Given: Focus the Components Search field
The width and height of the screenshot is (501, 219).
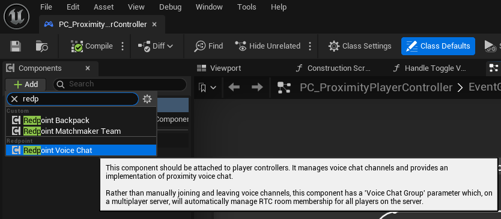Looking at the screenshot, I should coord(120,84).
